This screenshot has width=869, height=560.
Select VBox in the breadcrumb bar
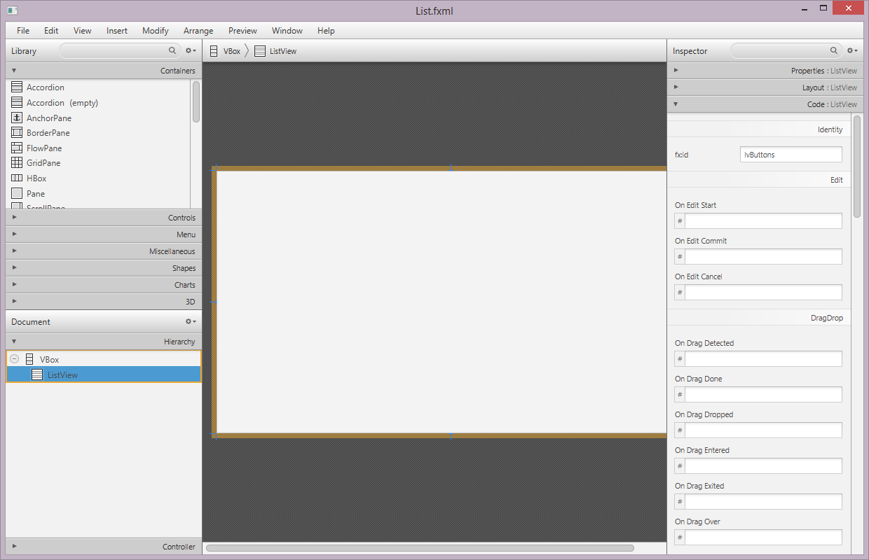(231, 50)
